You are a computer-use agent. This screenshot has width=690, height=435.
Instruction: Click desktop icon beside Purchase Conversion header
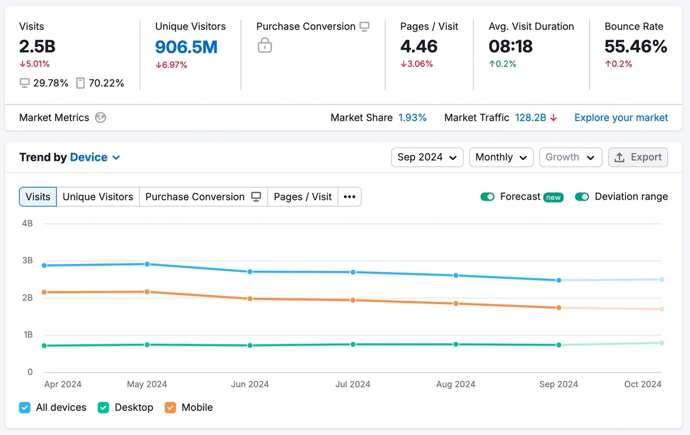pos(364,26)
